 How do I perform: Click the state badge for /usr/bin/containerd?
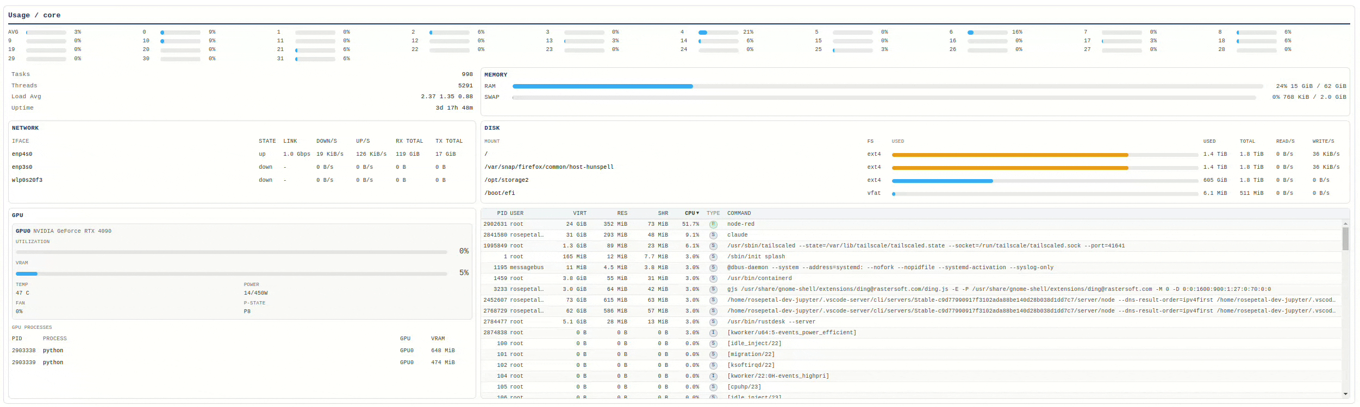tap(713, 278)
